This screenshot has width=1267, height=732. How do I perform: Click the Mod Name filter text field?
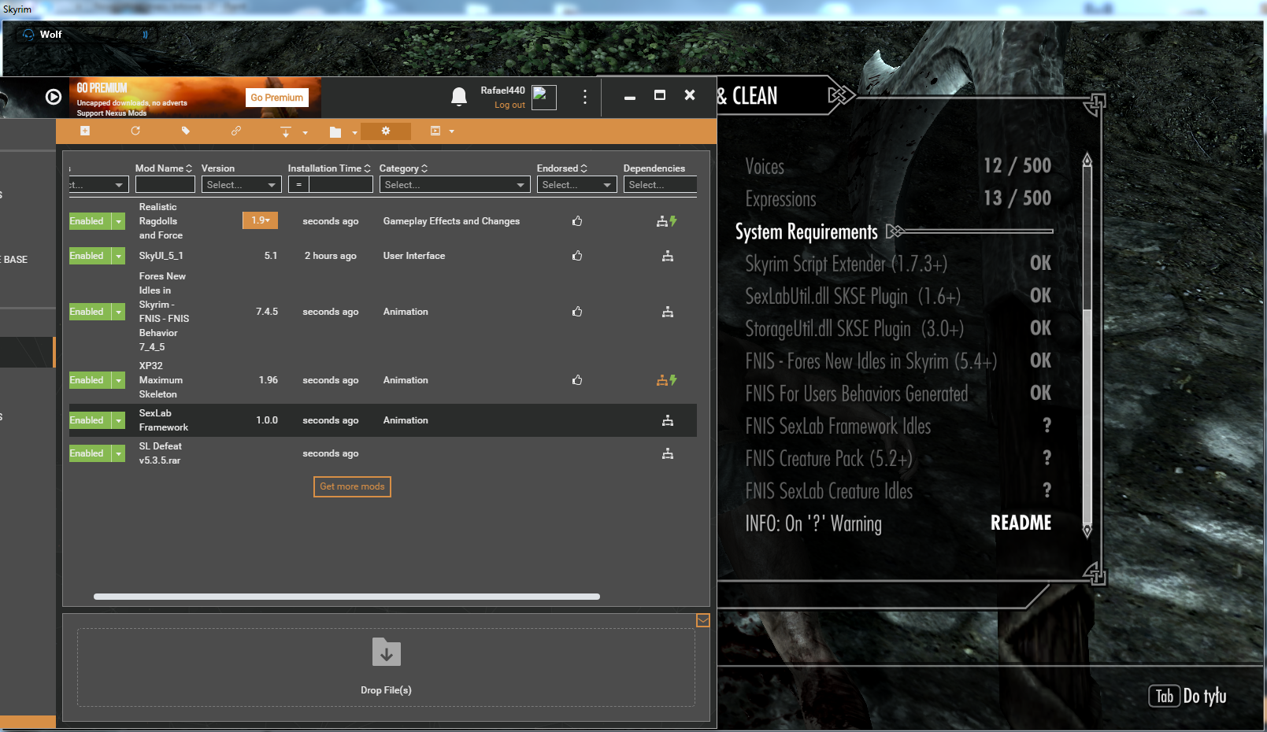(x=165, y=185)
